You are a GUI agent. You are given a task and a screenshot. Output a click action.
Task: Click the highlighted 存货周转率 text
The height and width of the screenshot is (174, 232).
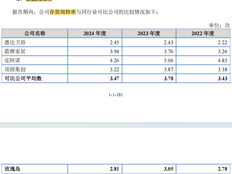[x=63, y=12]
